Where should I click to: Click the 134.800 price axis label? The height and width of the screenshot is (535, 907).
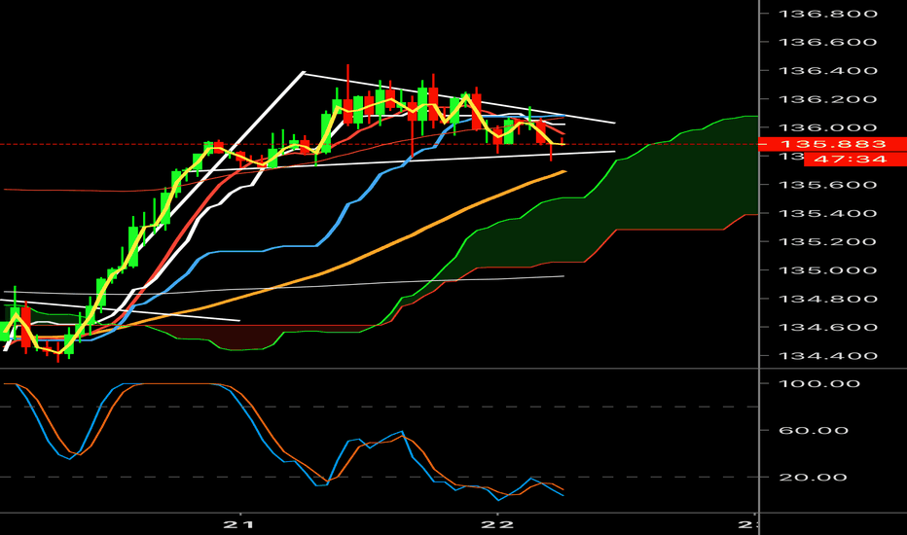828,299
